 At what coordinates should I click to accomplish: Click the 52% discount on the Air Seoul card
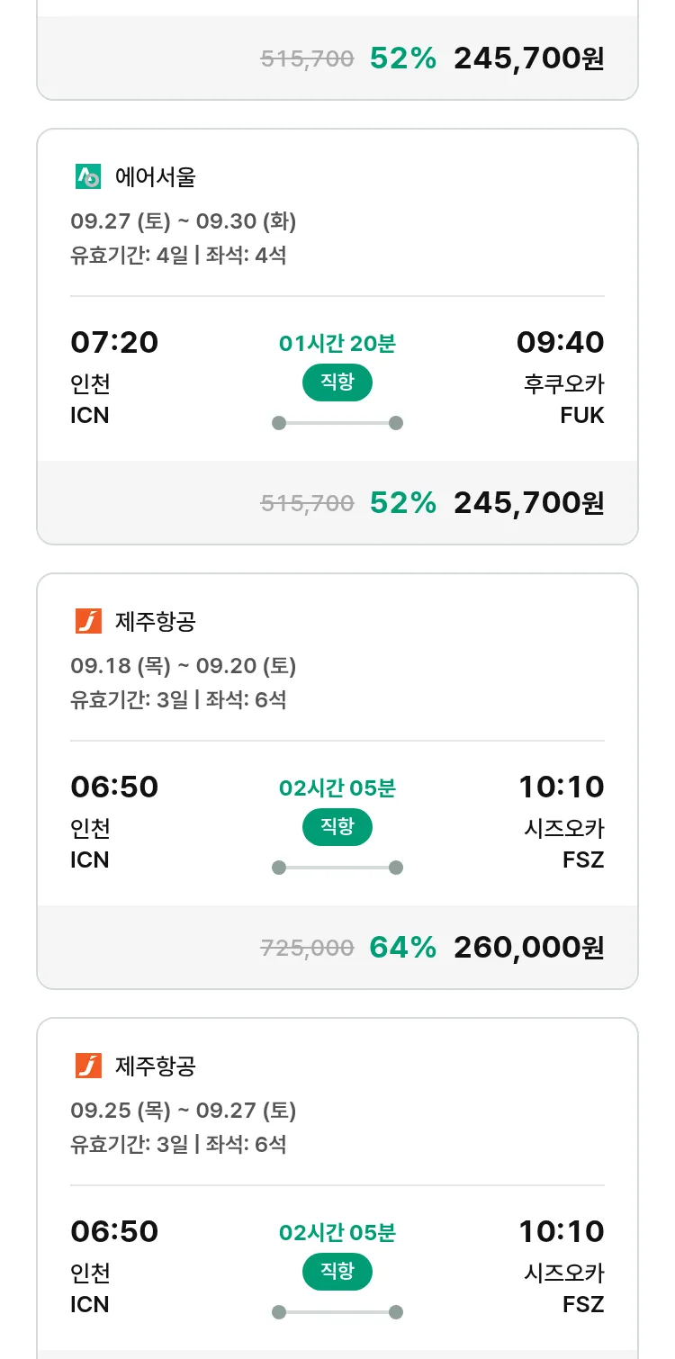point(402,502)
